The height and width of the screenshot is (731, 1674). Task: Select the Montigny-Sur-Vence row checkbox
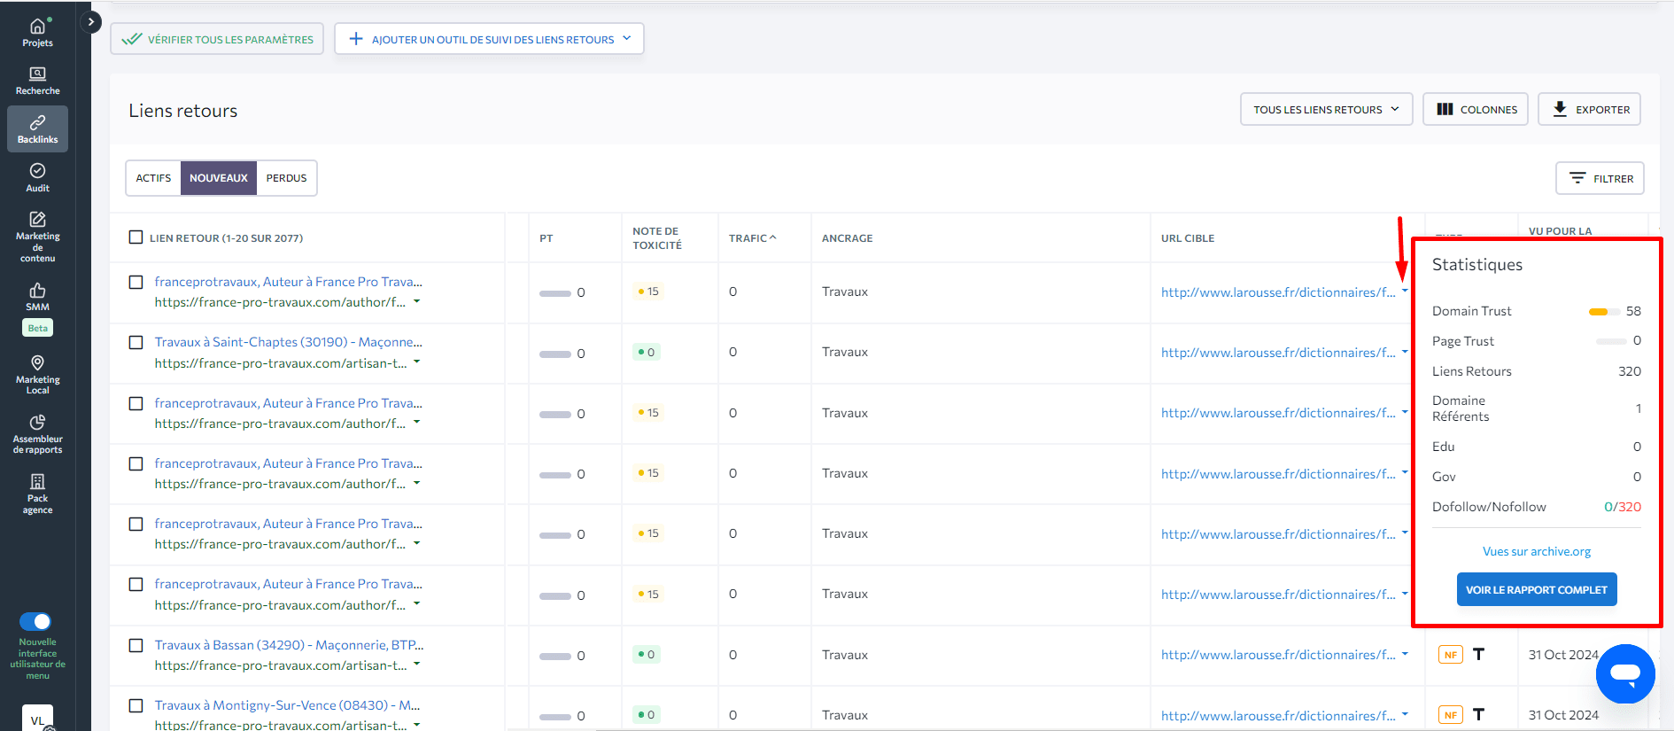pyautogui.click(x=136, y=705)
